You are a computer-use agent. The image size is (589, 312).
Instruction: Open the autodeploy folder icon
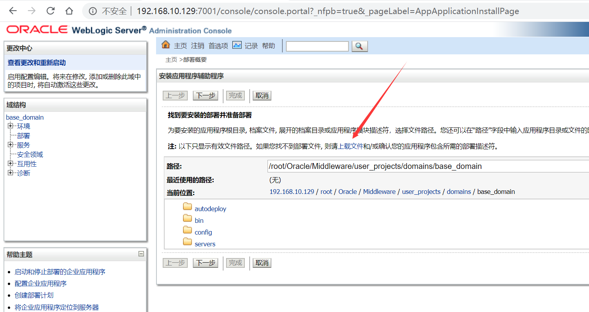click(187, 206)
